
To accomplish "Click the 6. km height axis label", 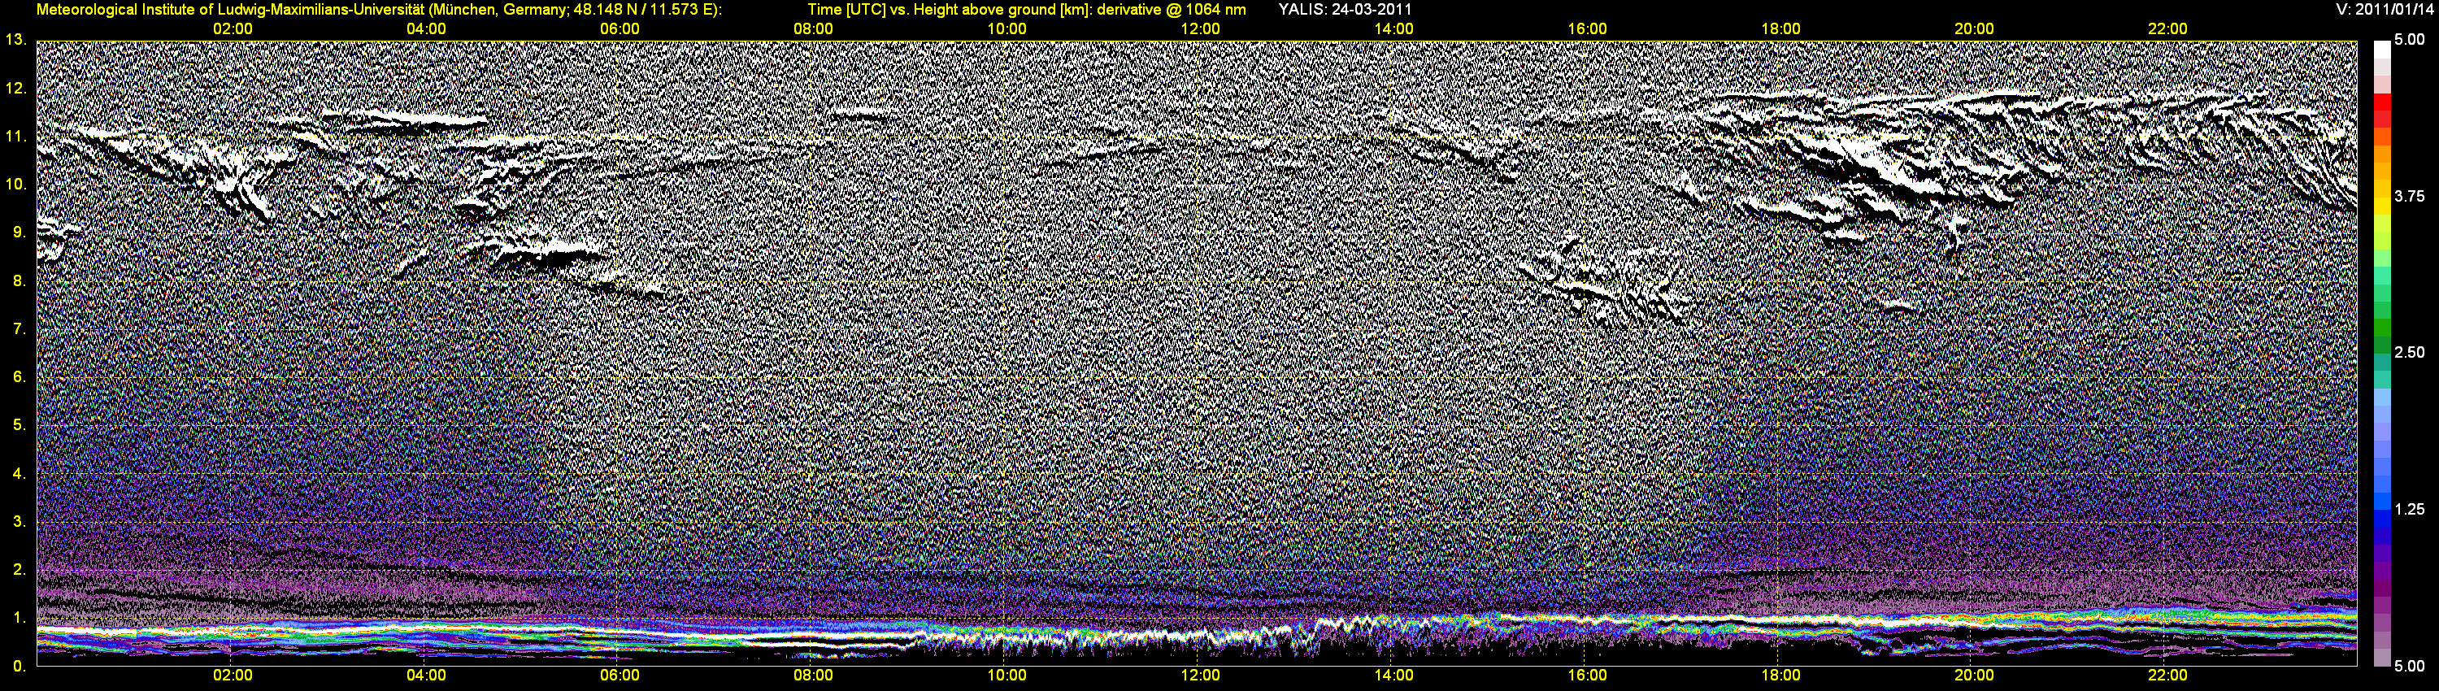I will 18,376.
